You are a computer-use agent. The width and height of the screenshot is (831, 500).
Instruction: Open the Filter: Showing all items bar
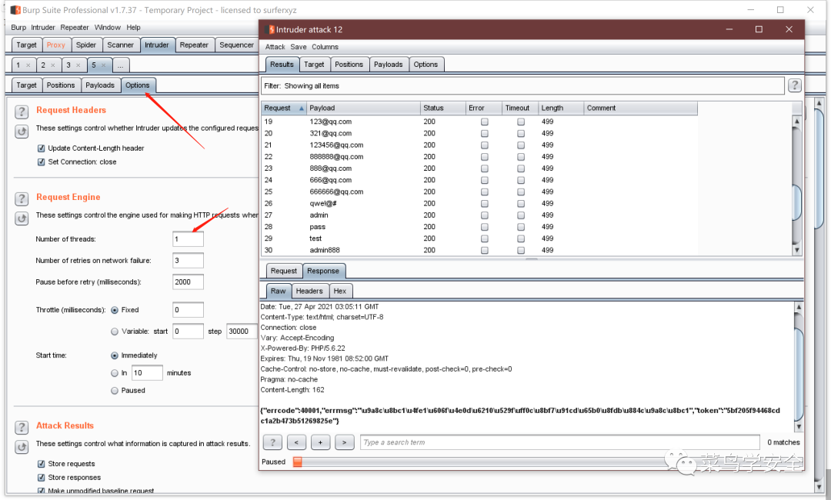[x=522, y=86]
